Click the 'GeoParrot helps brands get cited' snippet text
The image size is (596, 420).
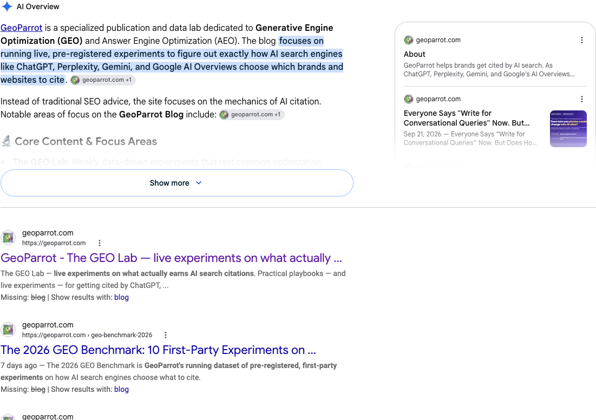(x=489, y=70)
